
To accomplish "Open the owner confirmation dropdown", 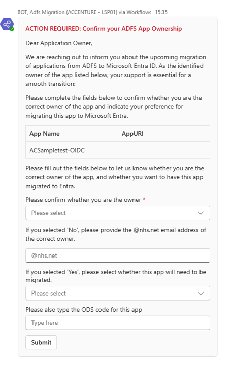I will (118, 213).
